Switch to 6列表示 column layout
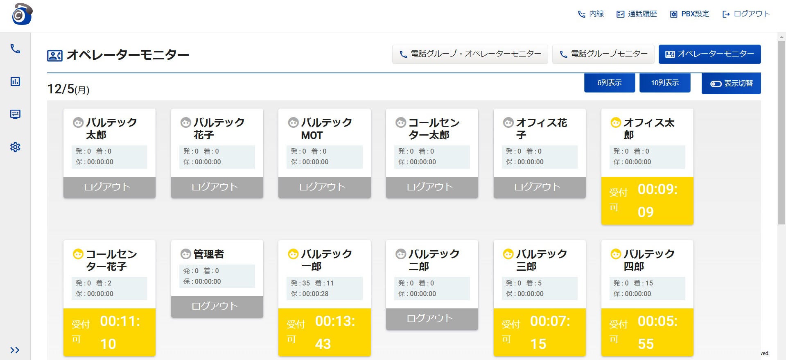 (x=609, y=83)
